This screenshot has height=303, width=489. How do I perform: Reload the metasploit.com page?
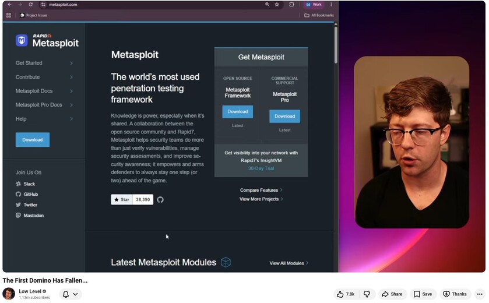[x=30, y=4]
